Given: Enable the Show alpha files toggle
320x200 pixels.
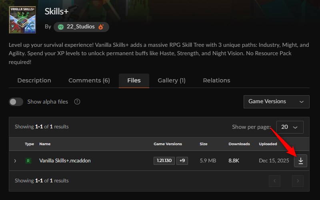Looking at the screenshot, I should point(16,102).
